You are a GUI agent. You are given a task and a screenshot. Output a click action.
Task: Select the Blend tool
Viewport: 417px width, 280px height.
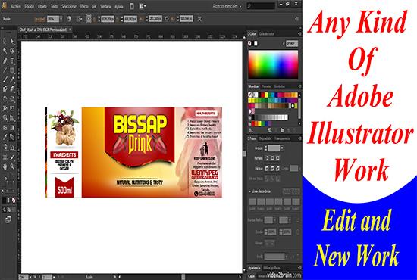[12, 137]
